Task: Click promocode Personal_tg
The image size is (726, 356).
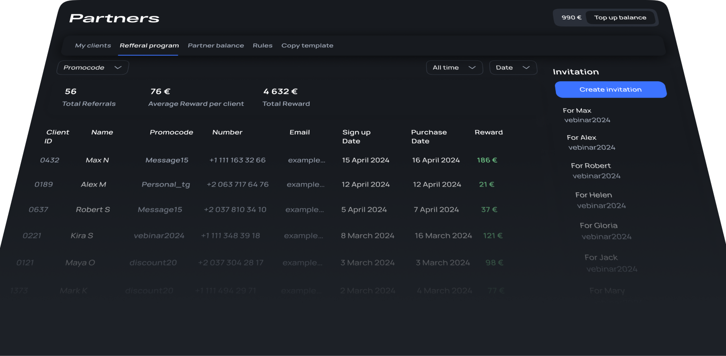Action: point(166,185)
